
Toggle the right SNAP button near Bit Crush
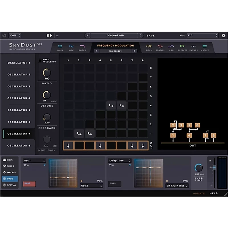coord(114,184)
